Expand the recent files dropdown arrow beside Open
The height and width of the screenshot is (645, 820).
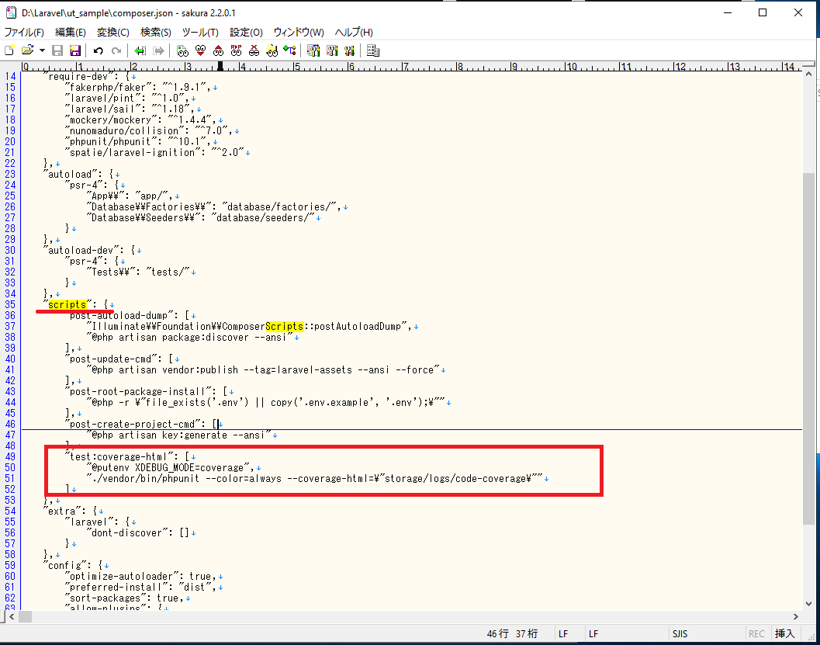[x=42, y=50]
